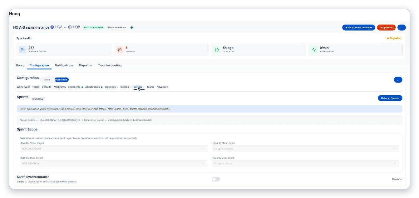Click the green dot beside Mode: Immediate
Screen dimensions: 419x198
[131, 27]
